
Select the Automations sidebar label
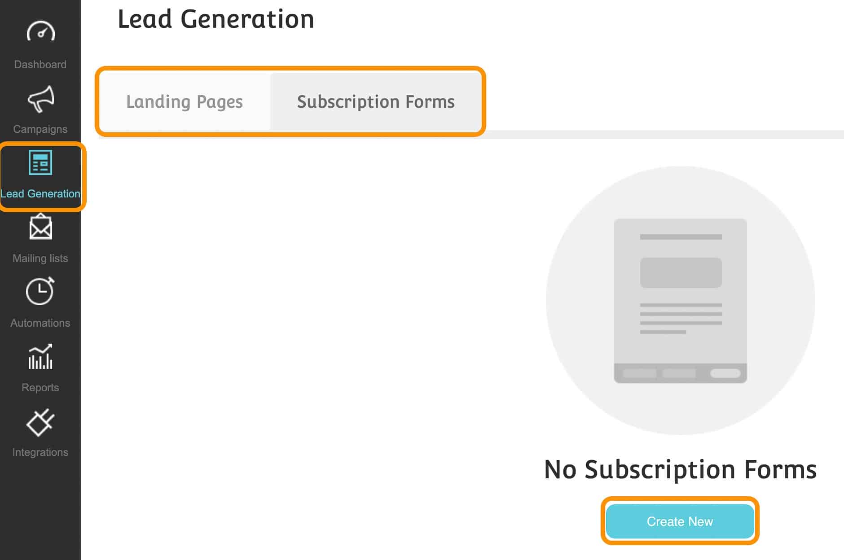pos(40,323)
